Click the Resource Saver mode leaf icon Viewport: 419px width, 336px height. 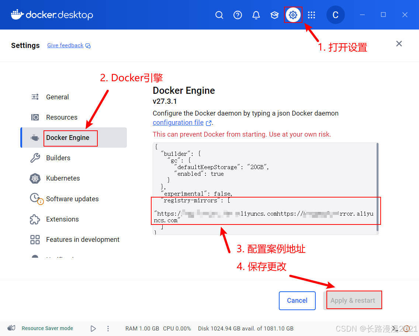tap(11, 328)
